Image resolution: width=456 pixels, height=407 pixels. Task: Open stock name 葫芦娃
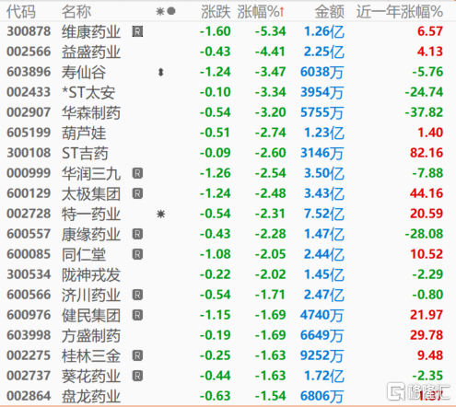84,133
